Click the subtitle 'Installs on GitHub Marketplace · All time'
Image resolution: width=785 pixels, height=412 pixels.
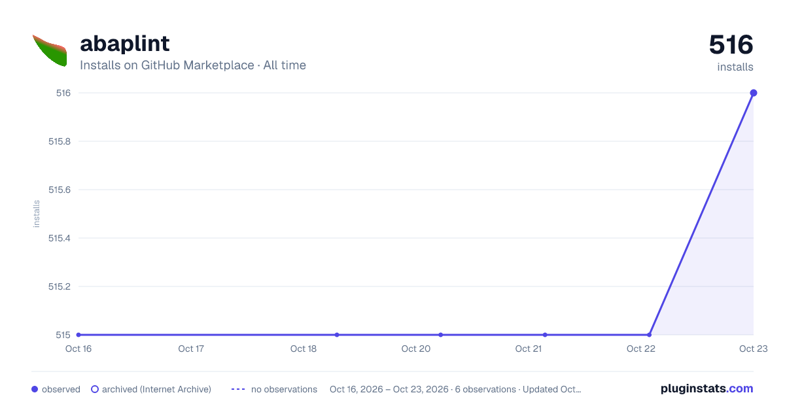[x=193, y=65]
